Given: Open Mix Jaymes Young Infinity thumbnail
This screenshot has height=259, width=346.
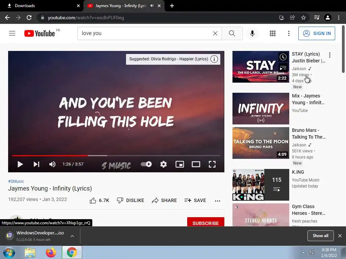Looking at the screenshot, I should (x=261, y=109).
